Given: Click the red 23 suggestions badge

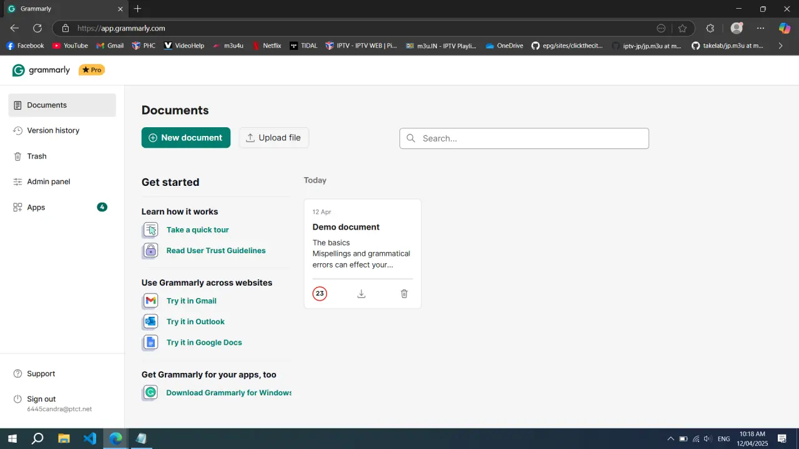Looking at the screenshot, I should (x=320, y=294).
